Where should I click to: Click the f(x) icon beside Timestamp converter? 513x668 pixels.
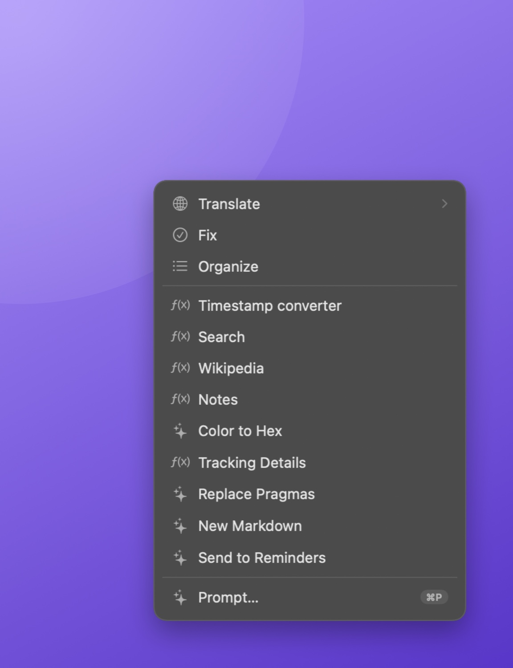point(180,305)
